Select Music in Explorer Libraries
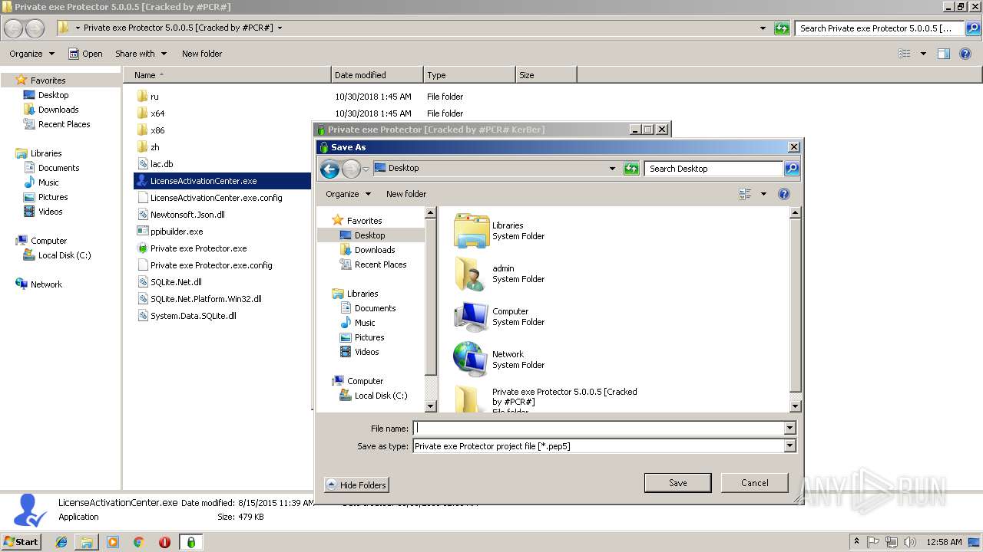Screen dimensions: 983x552 click(48, 182)
